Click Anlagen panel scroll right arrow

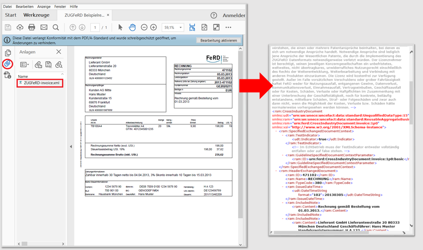63,244
